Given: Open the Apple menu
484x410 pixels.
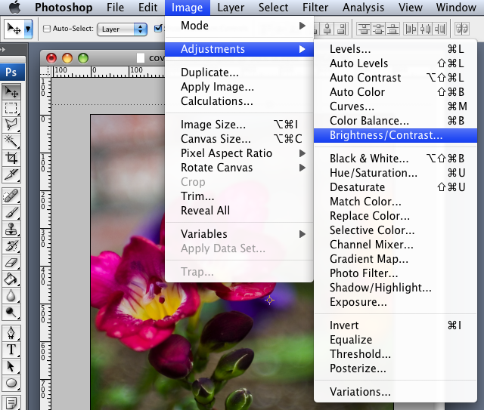Looking at the screenshot, I should click(14, 7).
